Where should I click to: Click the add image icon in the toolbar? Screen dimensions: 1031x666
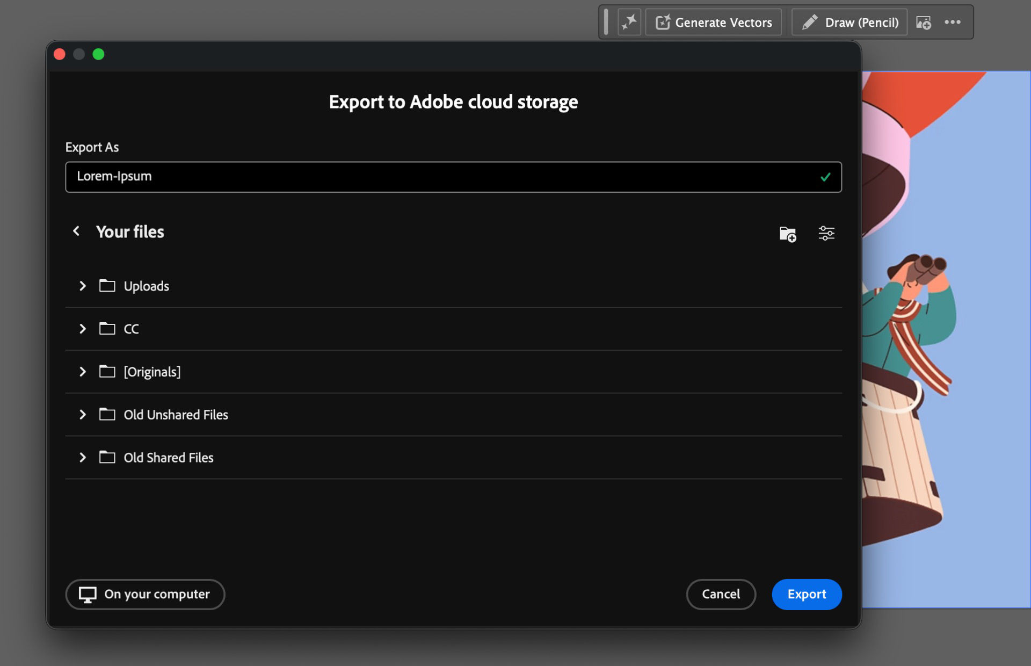pos(924,22)
